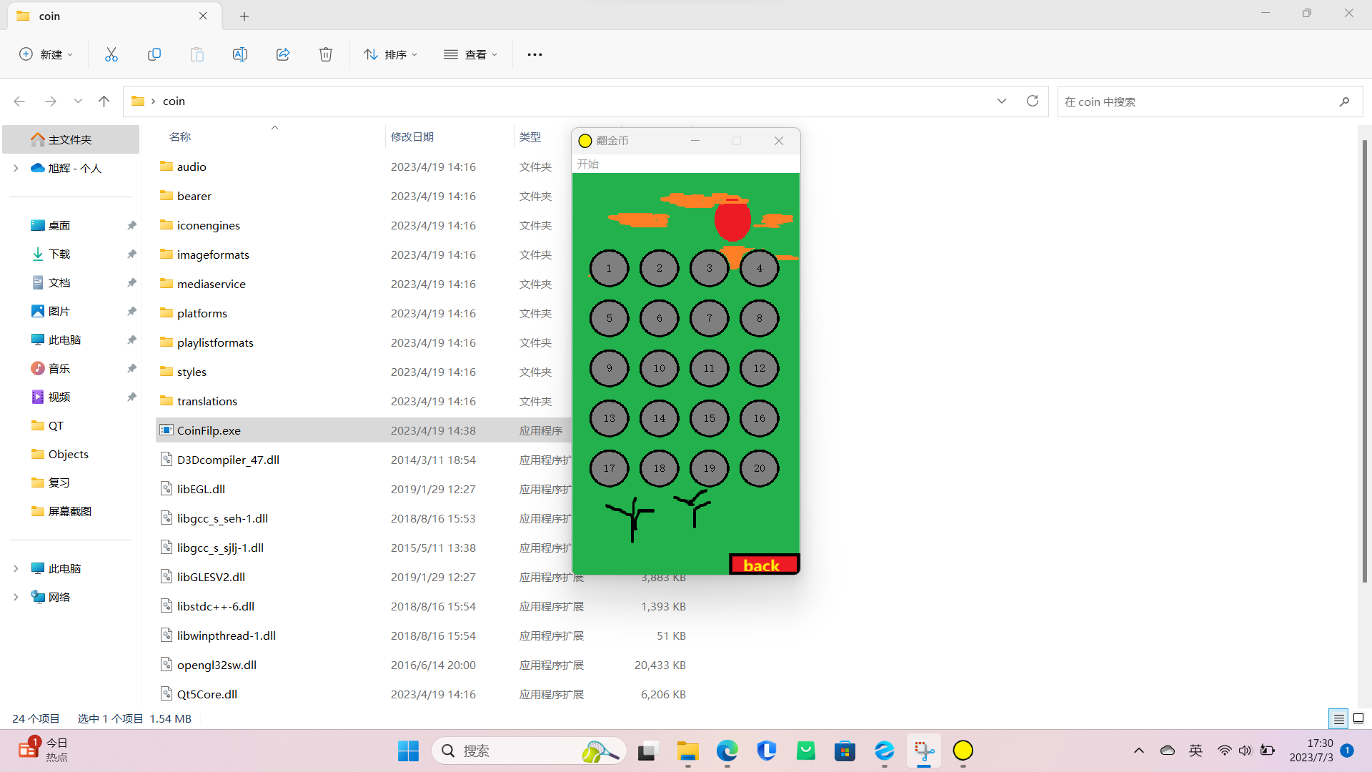Switch to details view layout icon
The height and width of the screenshot is (772, 1372).
click(x=1338, y=718)
